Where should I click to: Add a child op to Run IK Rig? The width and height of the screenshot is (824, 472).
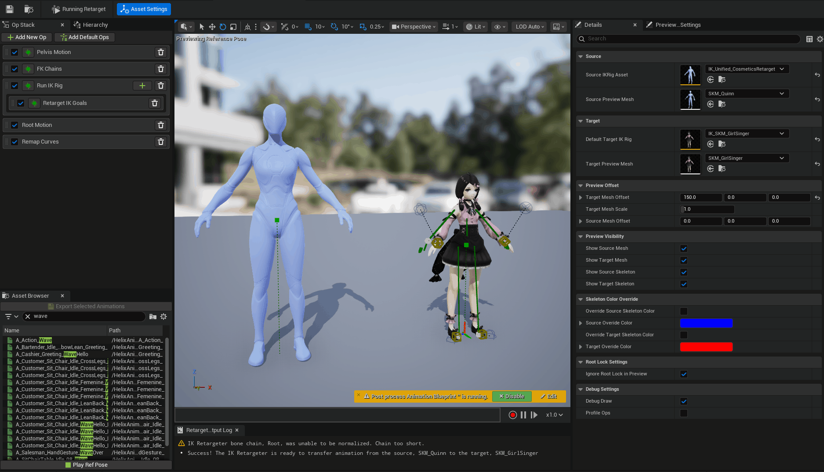[142, 86]
